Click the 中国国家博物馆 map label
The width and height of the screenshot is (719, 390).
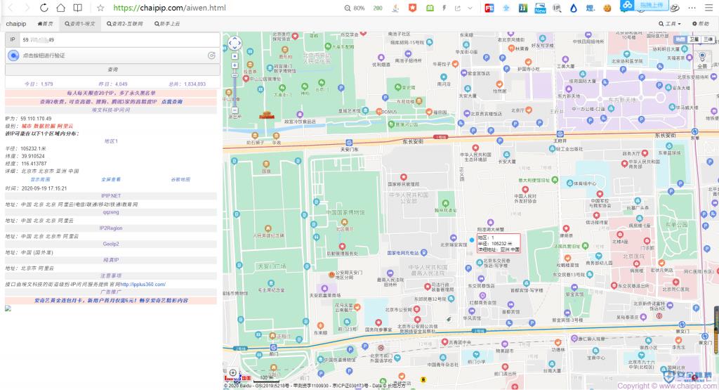(345, 212)
